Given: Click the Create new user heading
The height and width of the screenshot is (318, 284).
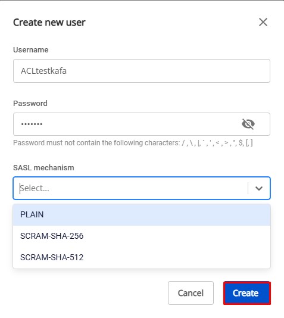Looking at the screenshot, I should 49,22.
